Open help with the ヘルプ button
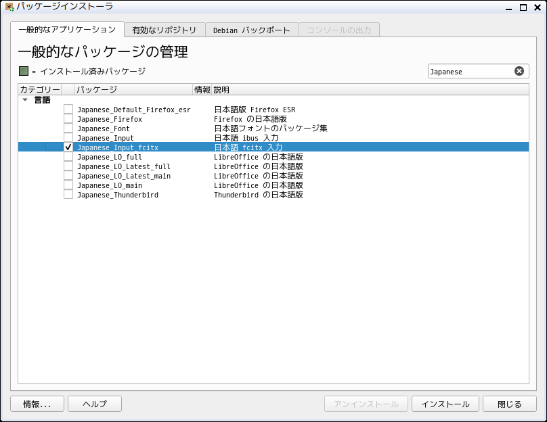Screen dimensions: 547x422 click(95, 404)
